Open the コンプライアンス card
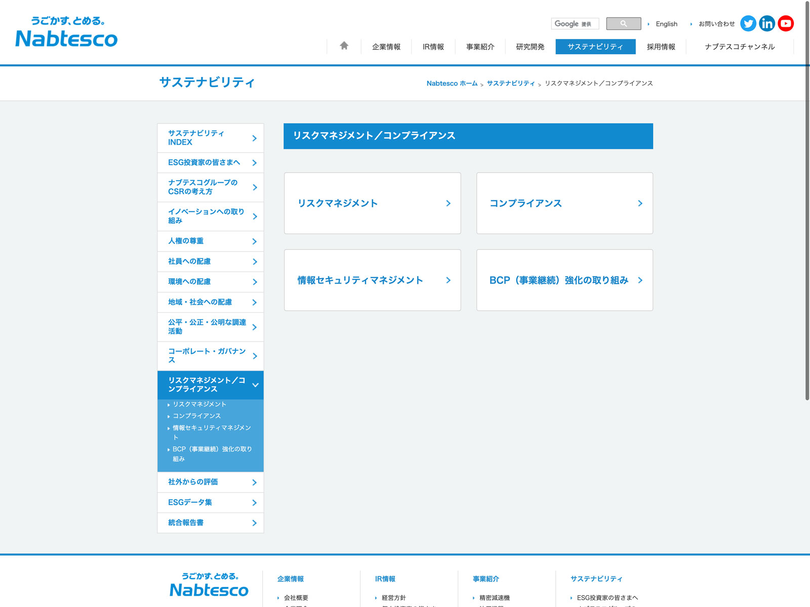The image size is (810, 607). (564, 203)
